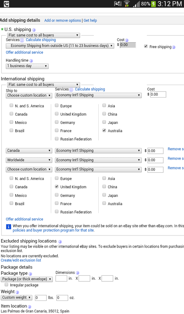
Task: Open the Dimensions help icon
Action: point(77,273)
